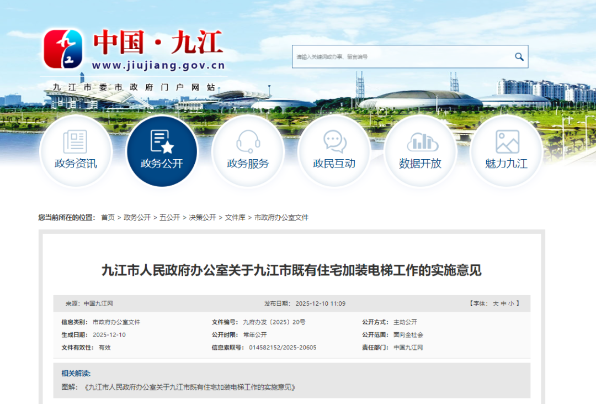Go to 首页 in the breadcrumb
The height and width of the screenshot is (404, 596).
pyautogui.click(x=108, y=217)
